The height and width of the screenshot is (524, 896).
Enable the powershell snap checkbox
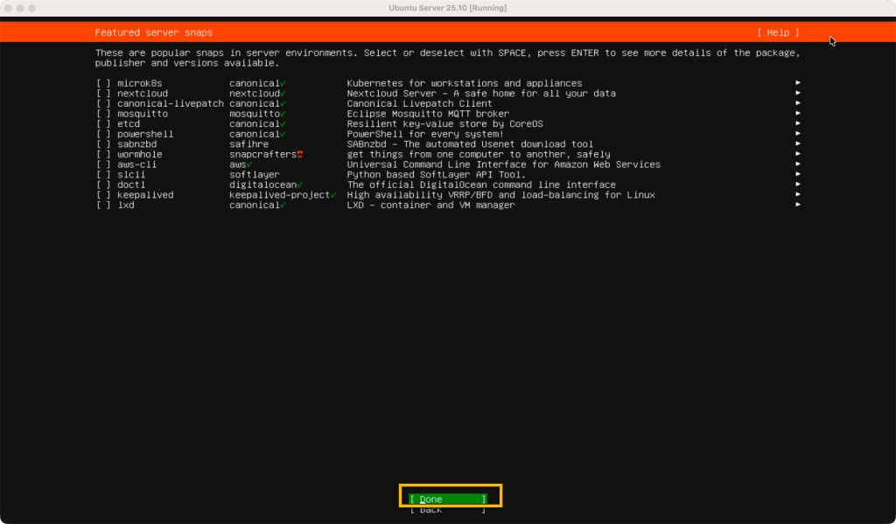(104, 134)
